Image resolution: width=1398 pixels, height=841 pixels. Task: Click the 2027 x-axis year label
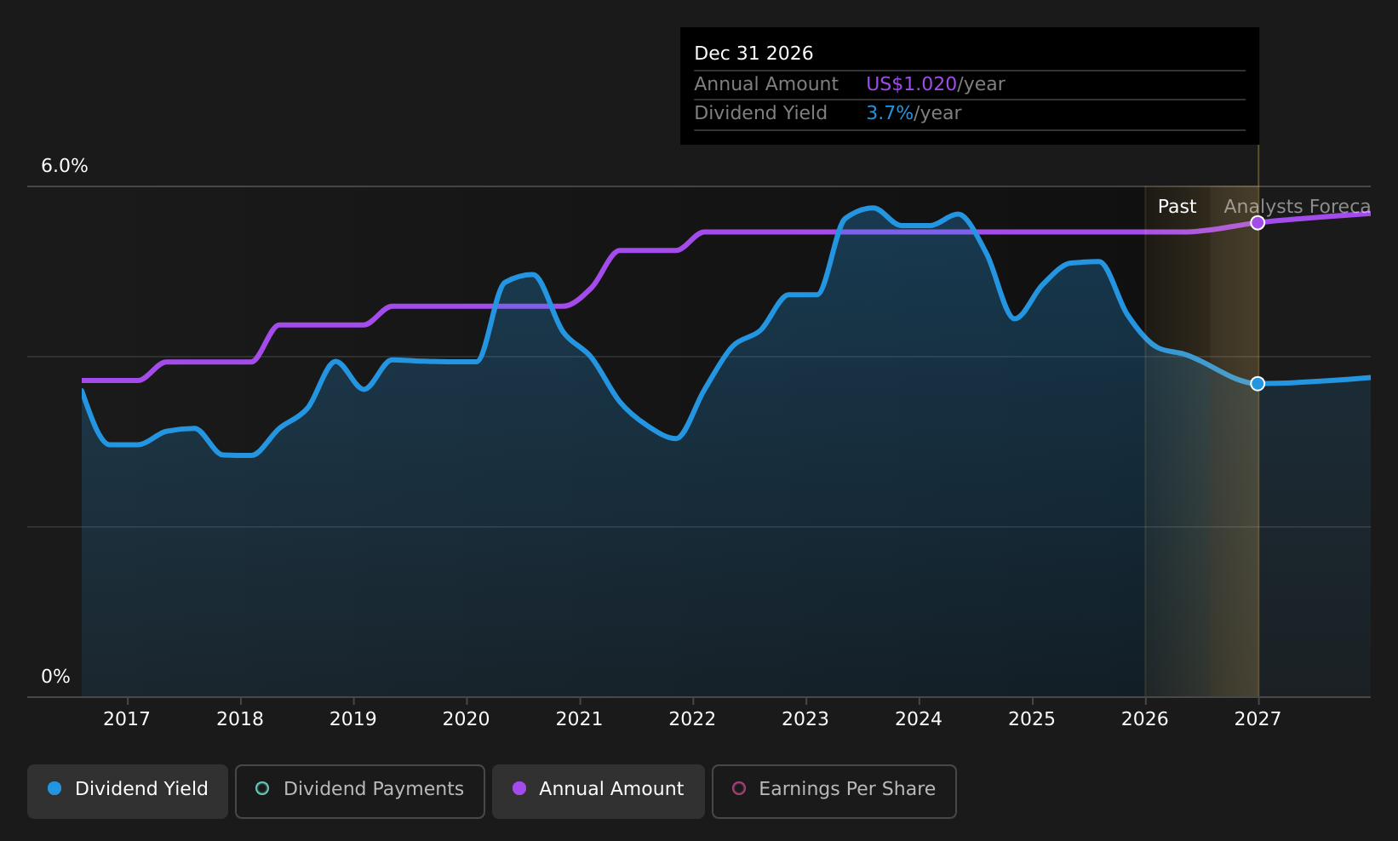coord(1258,719)
